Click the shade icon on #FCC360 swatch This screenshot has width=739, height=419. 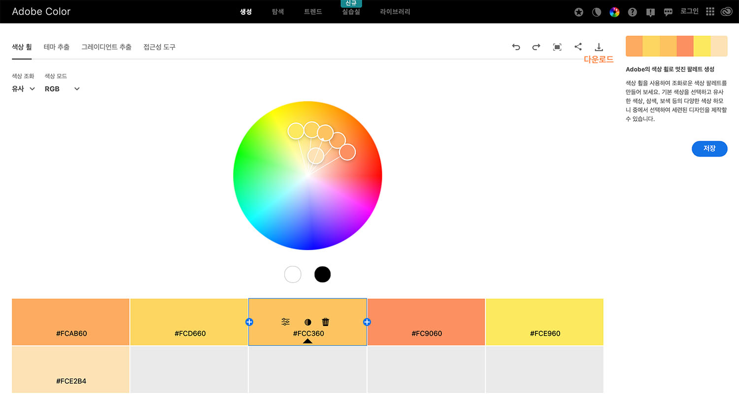[x=308, y=322]
